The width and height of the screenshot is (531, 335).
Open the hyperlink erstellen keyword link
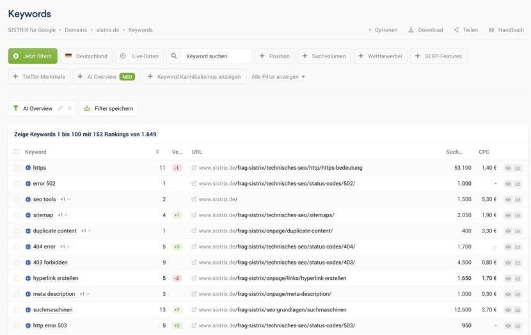coord(56,279)
